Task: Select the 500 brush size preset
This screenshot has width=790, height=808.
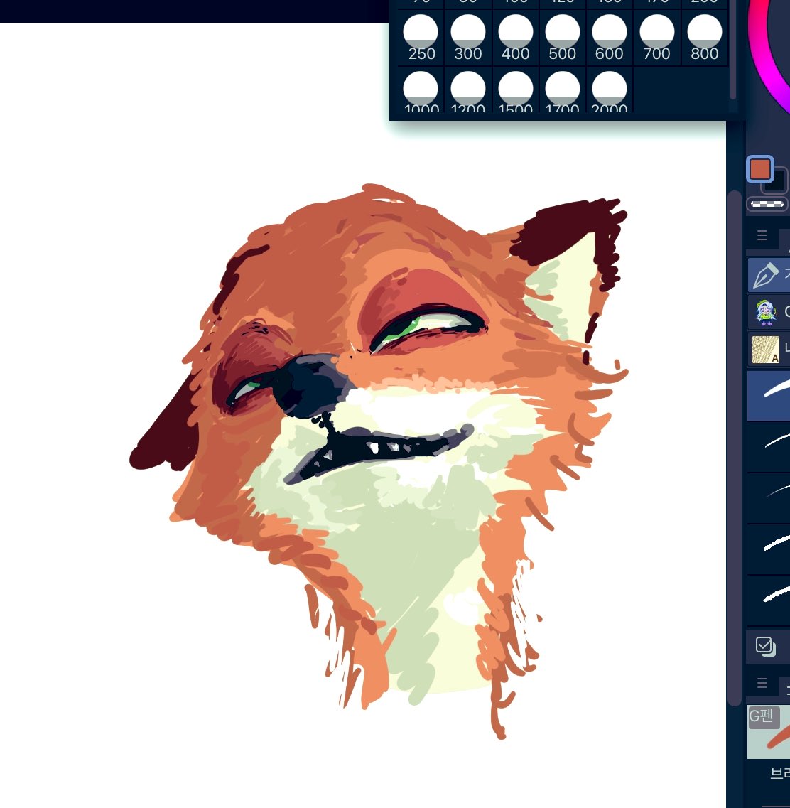Action: click(563, 38)
